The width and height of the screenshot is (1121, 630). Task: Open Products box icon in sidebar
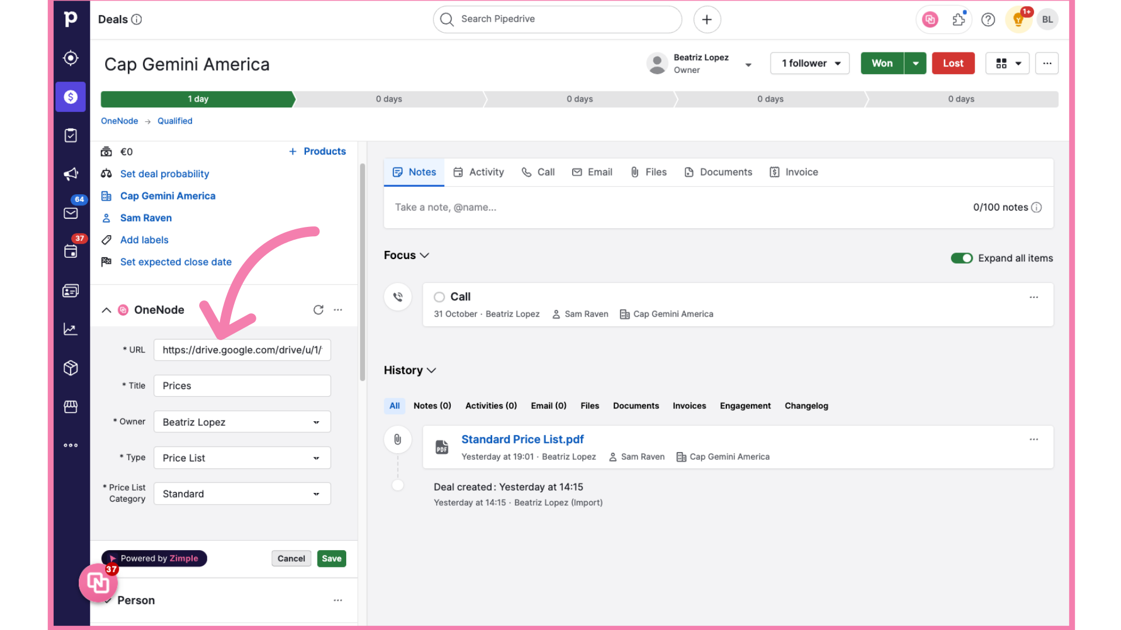71,368
